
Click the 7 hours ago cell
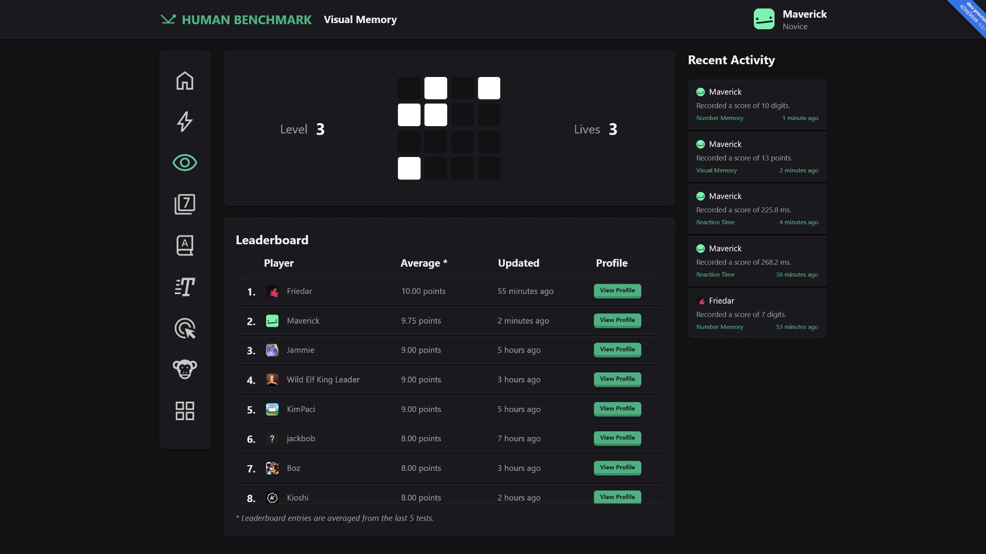pyautogui.click(x=519, y=439)
